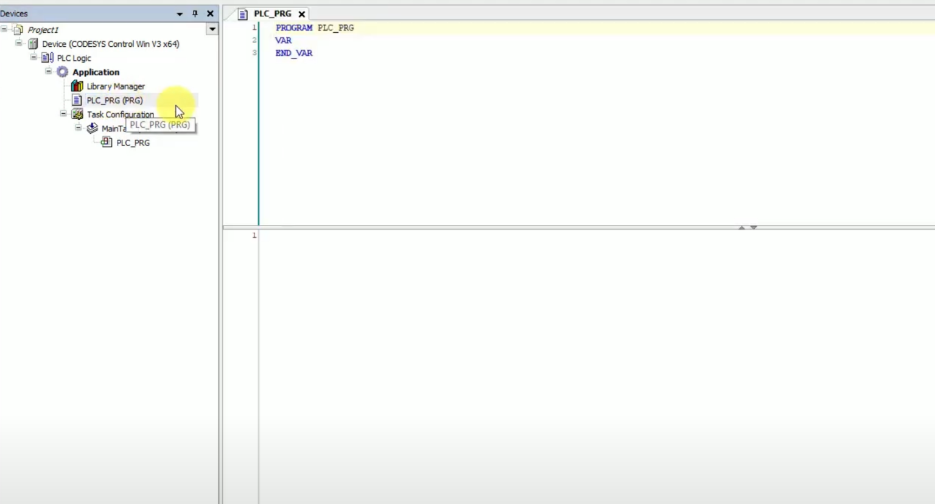Collapse the Application node

tap(49, 71)
